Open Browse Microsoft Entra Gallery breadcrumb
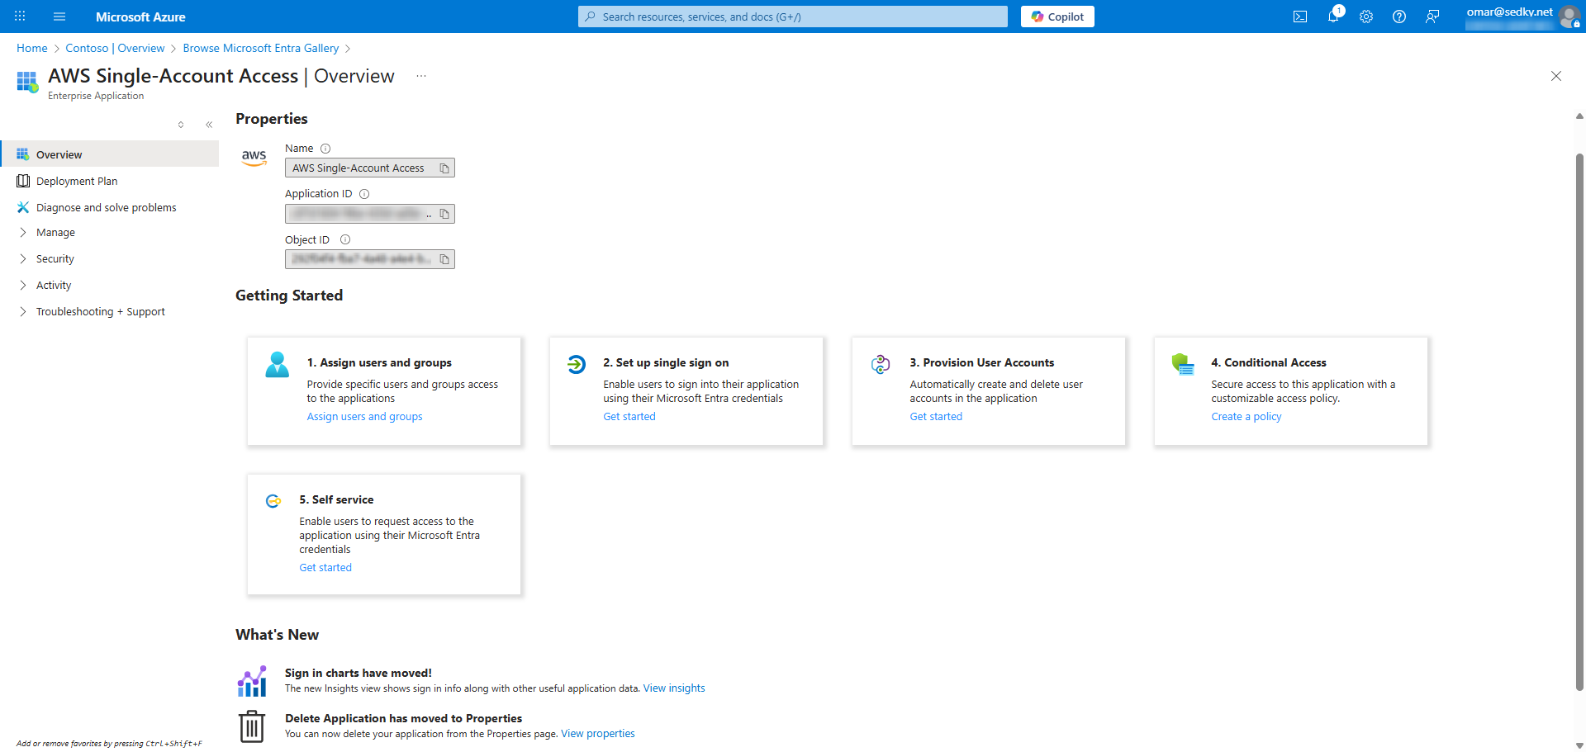Image resolution: width=1586 pixels, height=752 pixels. pos(261,48)
